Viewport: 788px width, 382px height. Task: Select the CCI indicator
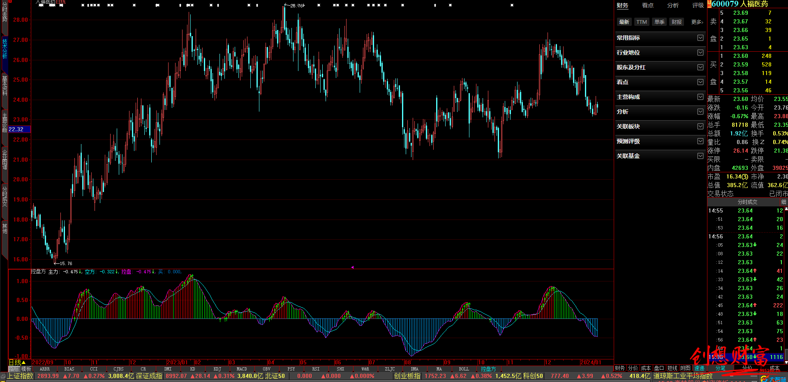(x=94, y=369)
